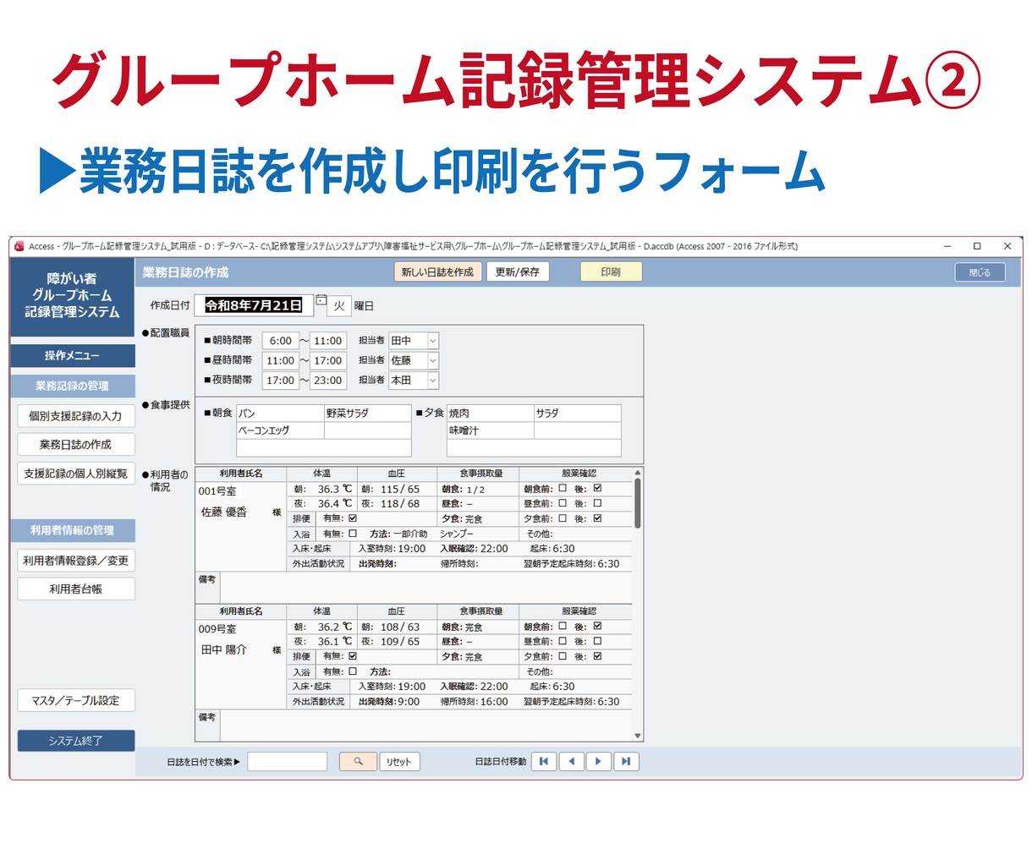
Task: Open 昼時間帯 担当者 dropdown (佐藤)
Action: pyautogui.click(x=433, y=360)
